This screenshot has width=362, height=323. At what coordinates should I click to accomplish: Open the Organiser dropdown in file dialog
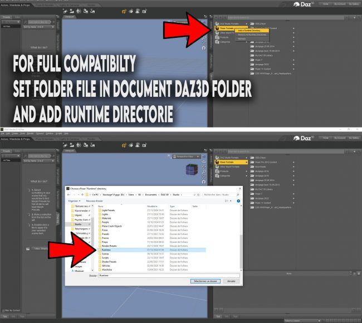click(74, 200)
